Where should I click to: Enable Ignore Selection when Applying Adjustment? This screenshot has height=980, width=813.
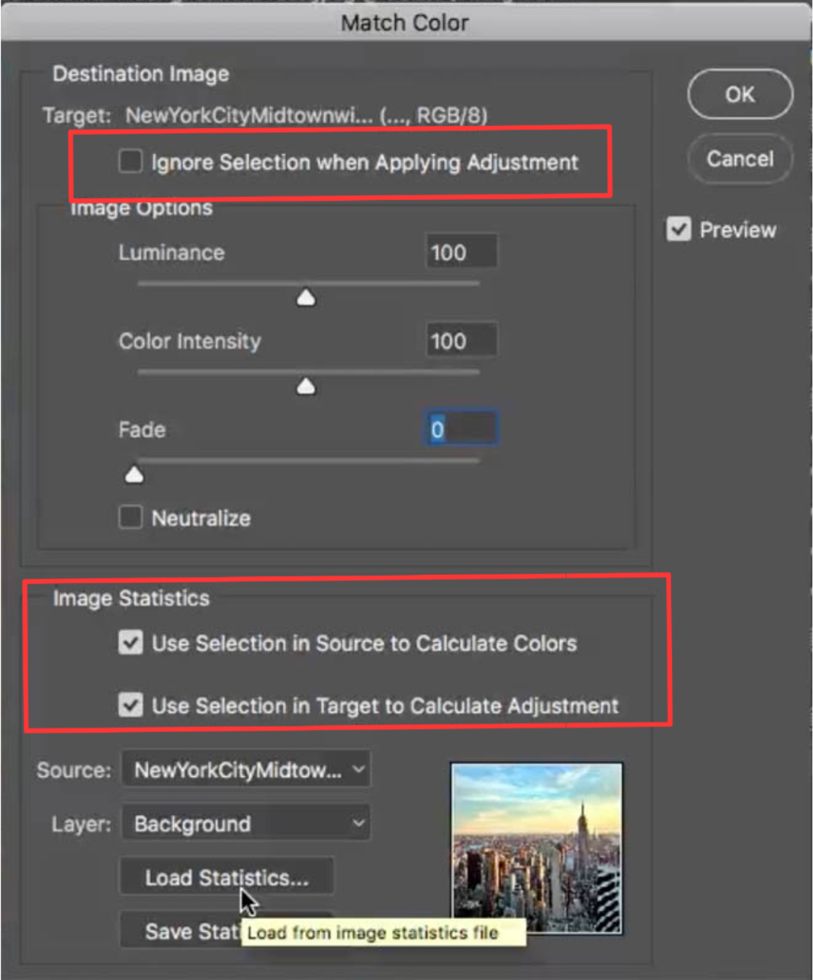tap(130, 162)
